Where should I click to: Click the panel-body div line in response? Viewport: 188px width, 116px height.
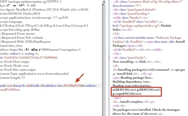[x=129, y=58]
